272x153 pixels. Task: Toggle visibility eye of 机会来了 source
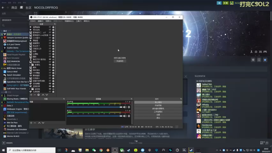coord(50,46)
